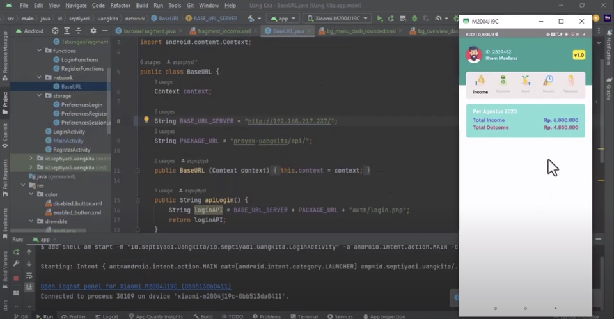Open the App Inspection tool window
Screen dimensions: 614x319
[x=384, y=316]
